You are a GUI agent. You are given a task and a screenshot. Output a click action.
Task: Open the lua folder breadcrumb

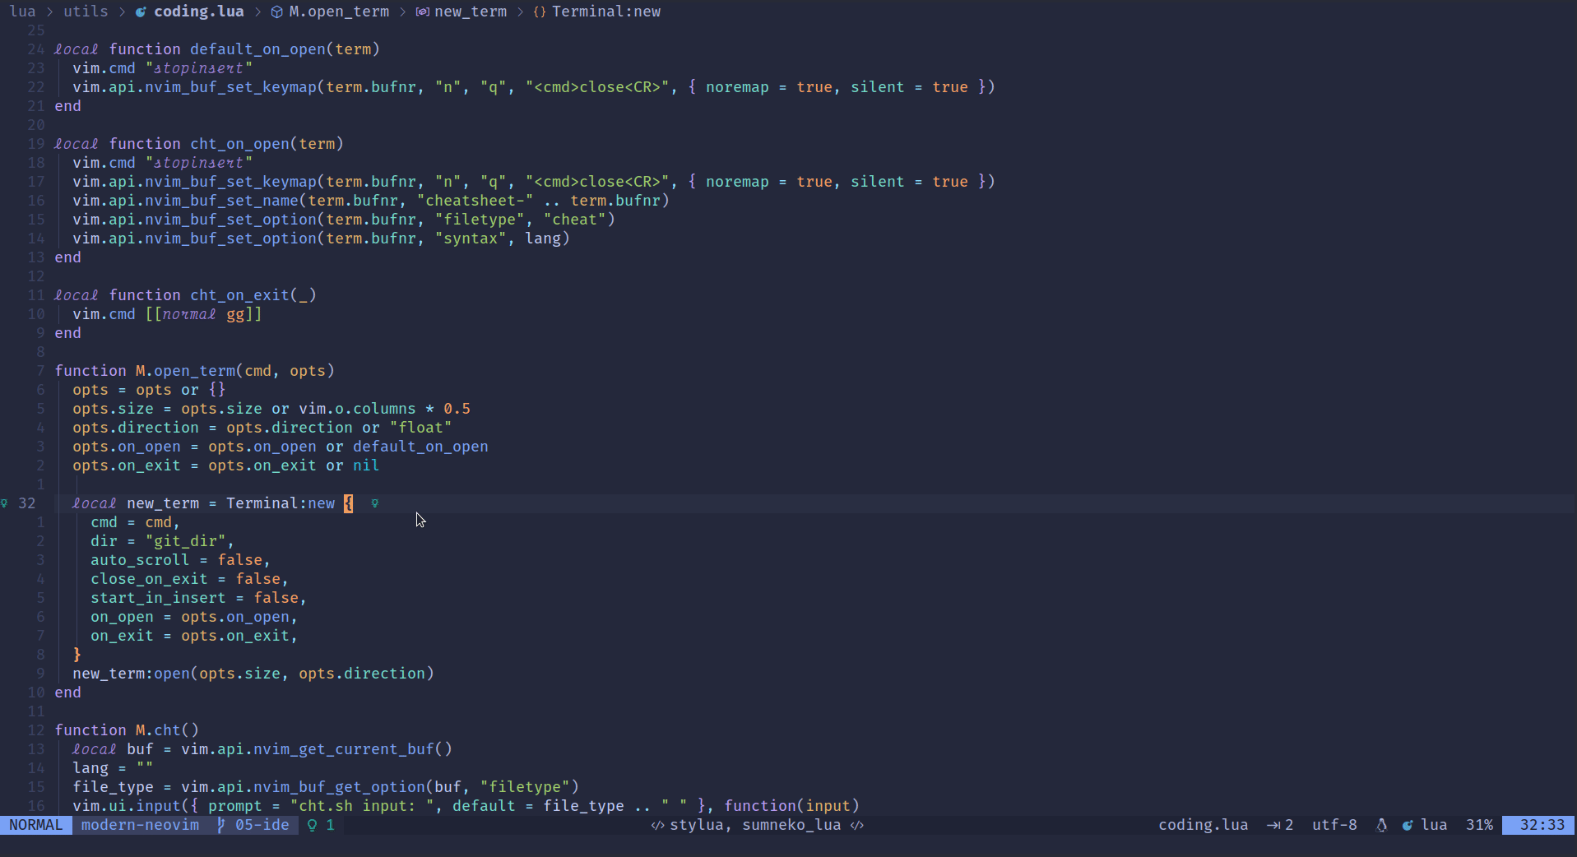pyautogui.click(x=23, y=12)
